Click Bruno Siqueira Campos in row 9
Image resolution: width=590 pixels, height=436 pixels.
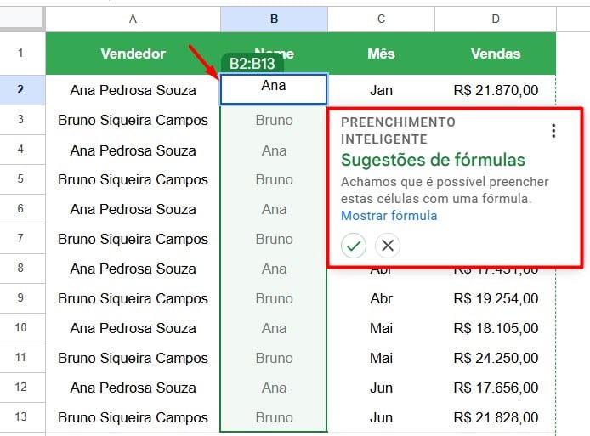133,298
